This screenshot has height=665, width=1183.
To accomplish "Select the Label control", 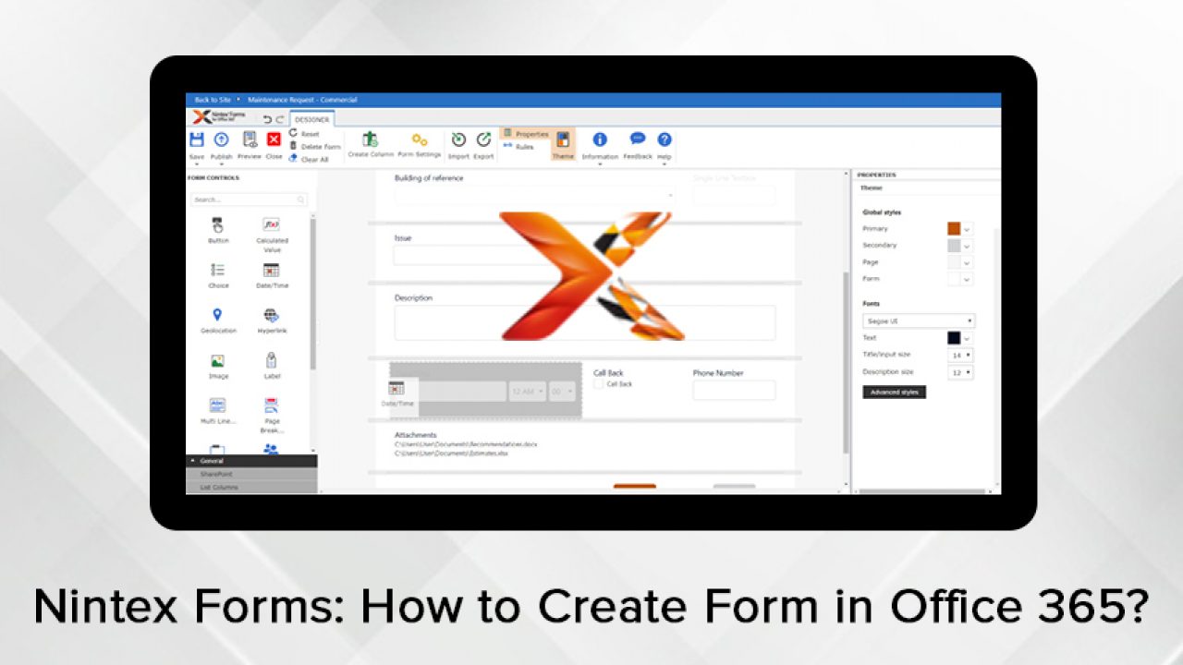I will [272, 366].
